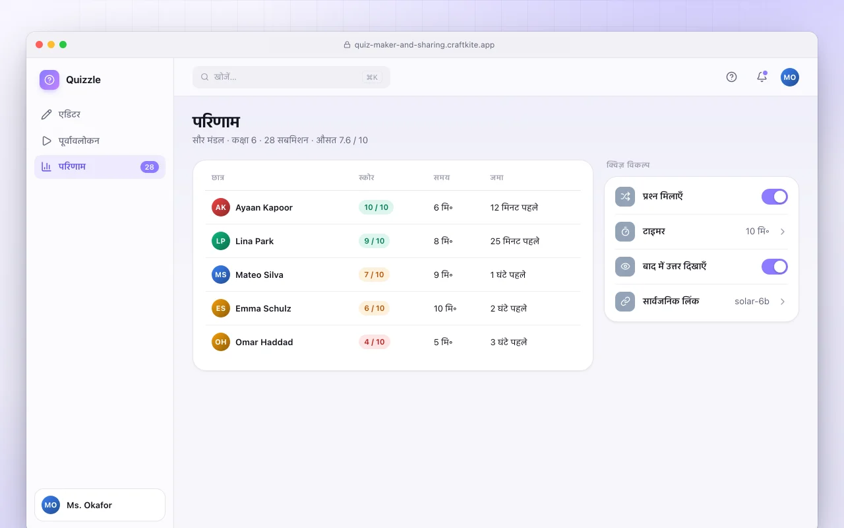Click Ayaan Kapoor's AK avatar
The height and width of the screenshot is (528, 844).
click(221, 207)
